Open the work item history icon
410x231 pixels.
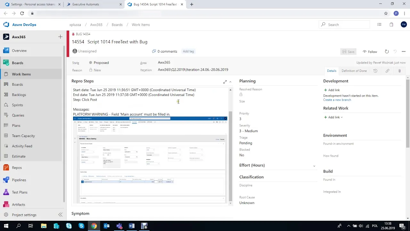click(375, 71)
